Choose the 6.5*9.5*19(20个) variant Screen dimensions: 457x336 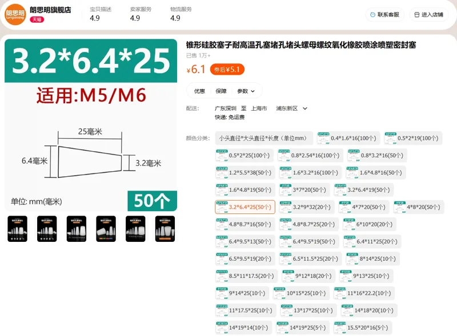[x=245, y=258]
